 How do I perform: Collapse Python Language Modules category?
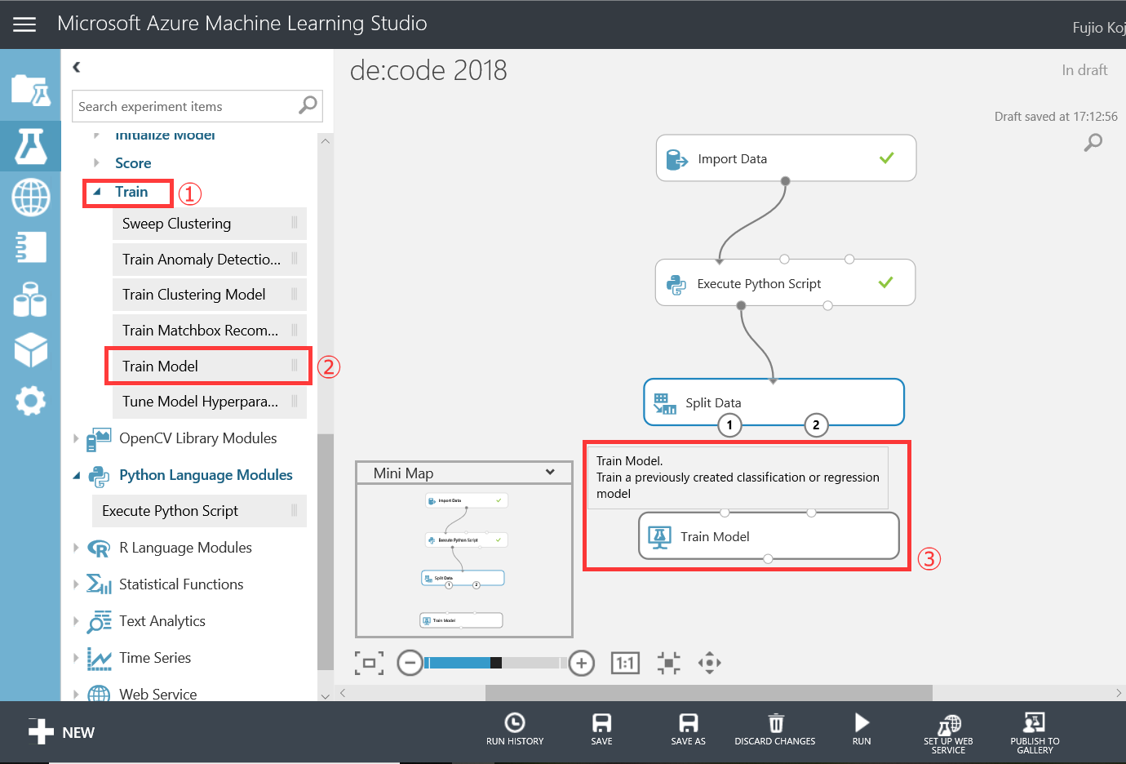[x=77, y=475]
